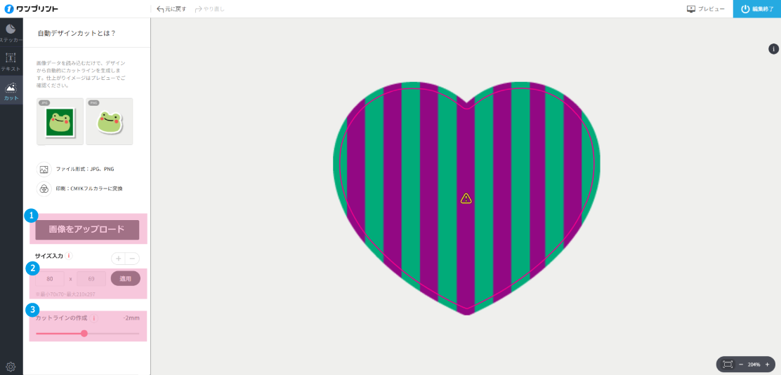
Task: Click 元に戻す undo button
Action: click(171, 9)
